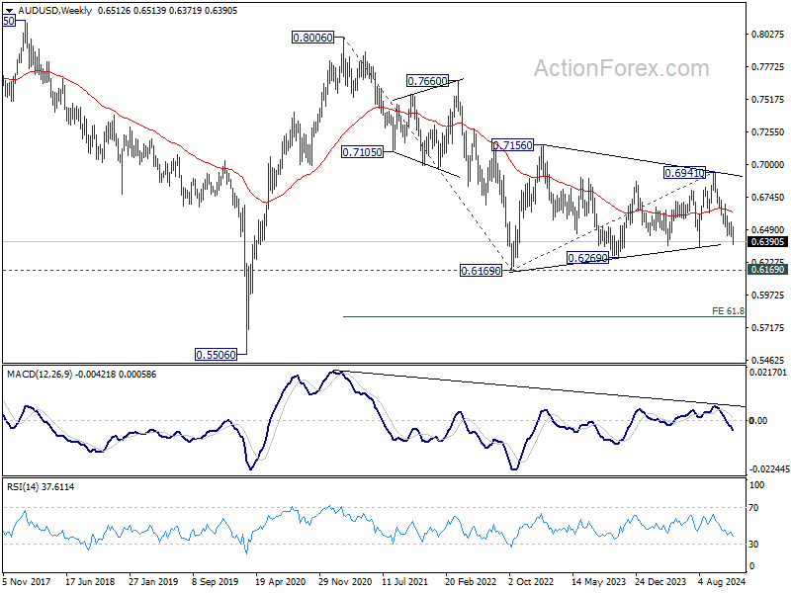Select the 0.69410 price label
Image resolution: width=791 pixels, height=593 pixels.
684,173
